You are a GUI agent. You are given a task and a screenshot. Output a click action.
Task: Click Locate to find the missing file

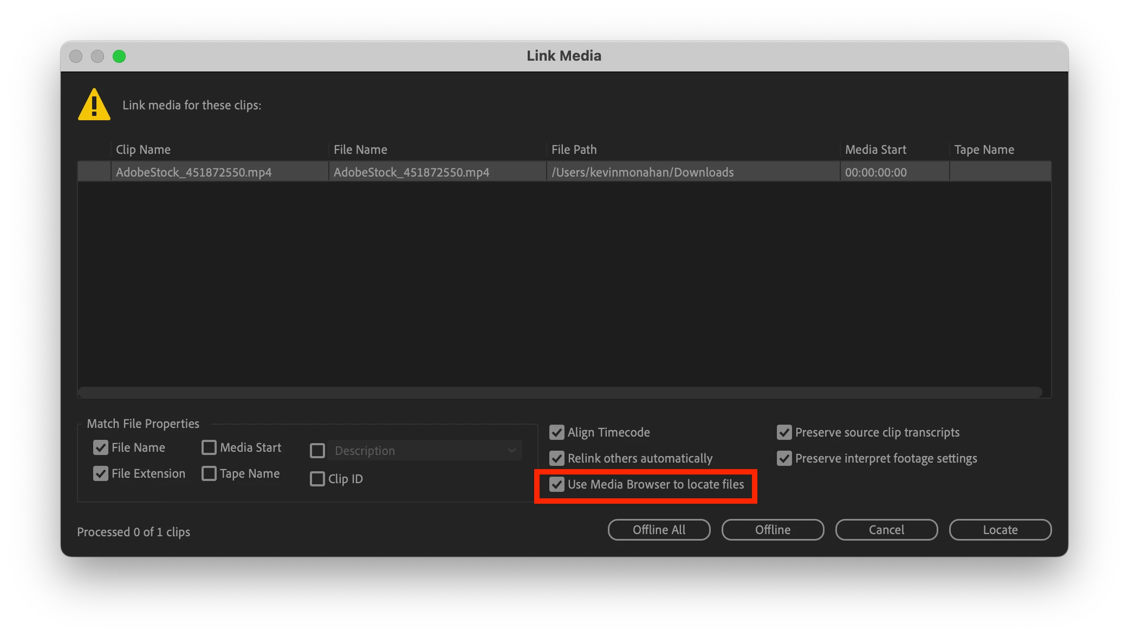pos(1000,530)
